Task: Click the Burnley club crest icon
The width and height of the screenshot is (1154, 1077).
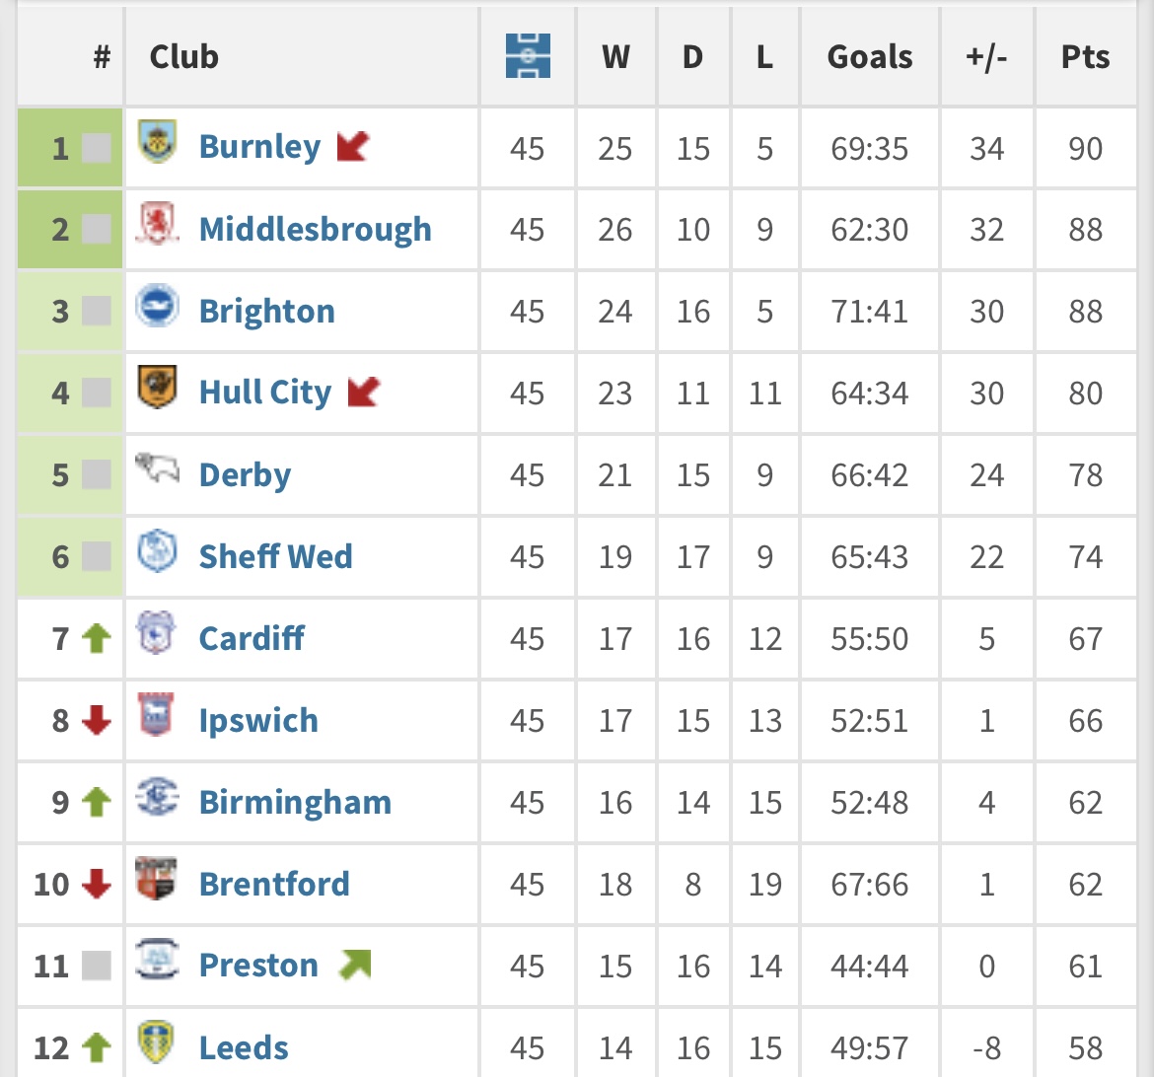Action: tap(156, 142)
